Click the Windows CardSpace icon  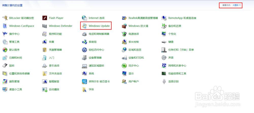[x=5, y=26]
